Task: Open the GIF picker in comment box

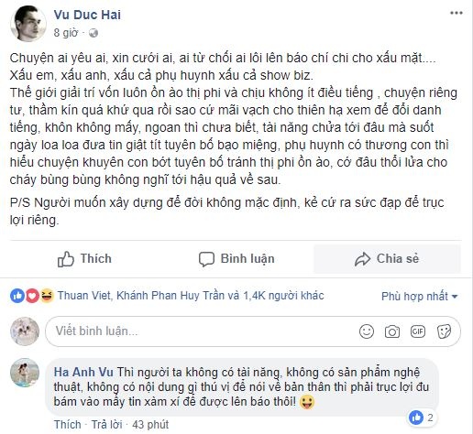Action: [418, 331]
